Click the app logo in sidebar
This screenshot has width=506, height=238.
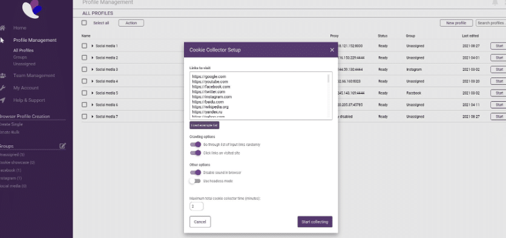[x=32, y=8]
